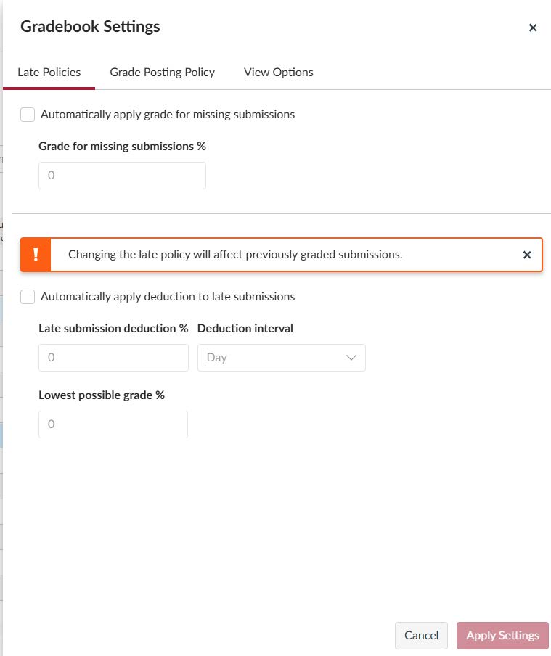Click the Grade for missing submissions % label
Screen dimensions: 551x656
tap(122, 147)
